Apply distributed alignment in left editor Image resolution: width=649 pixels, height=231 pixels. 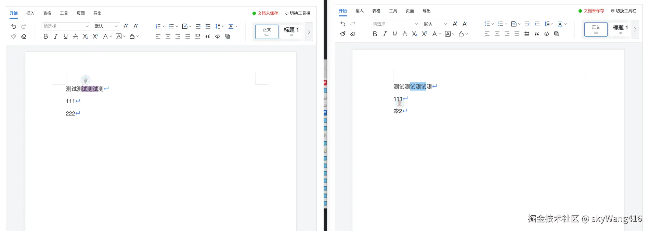(198, 36)
